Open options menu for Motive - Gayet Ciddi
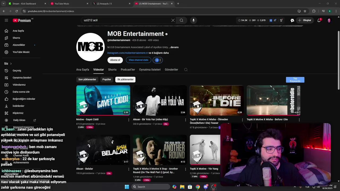 click(129, 120)
